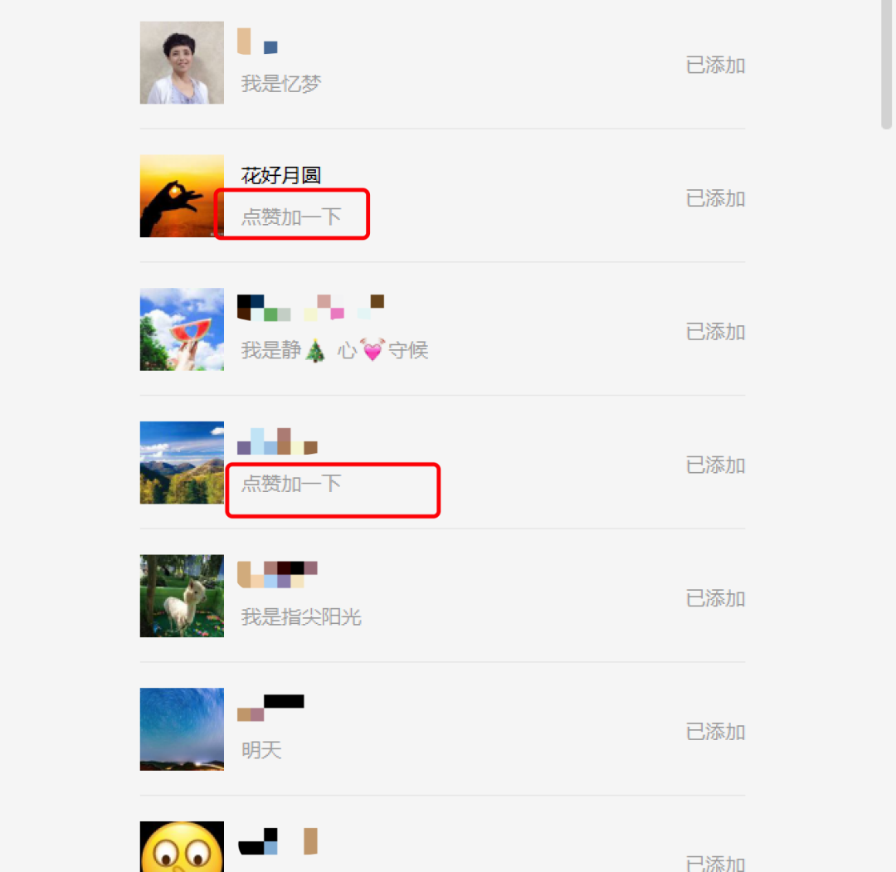Click the 我是指尖阳光 request message

[301, 617]
